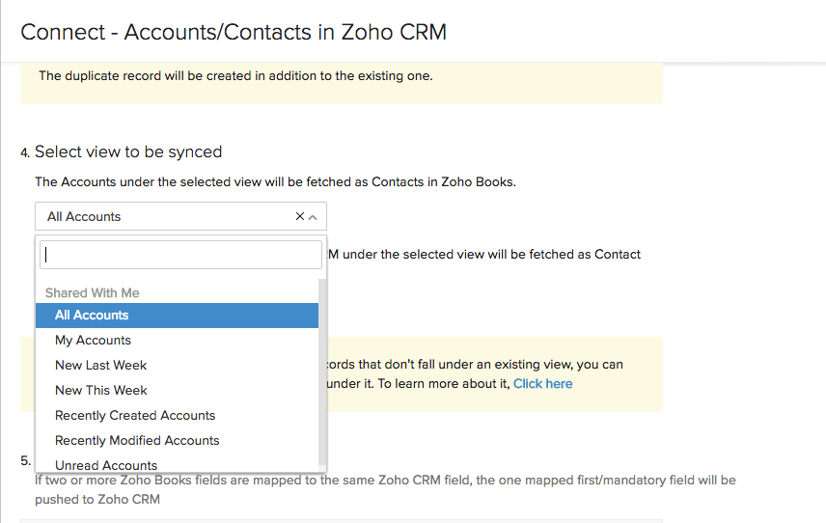Pick the New Last Week view
This screenshot has height=523, width=826.
(100, 366)
